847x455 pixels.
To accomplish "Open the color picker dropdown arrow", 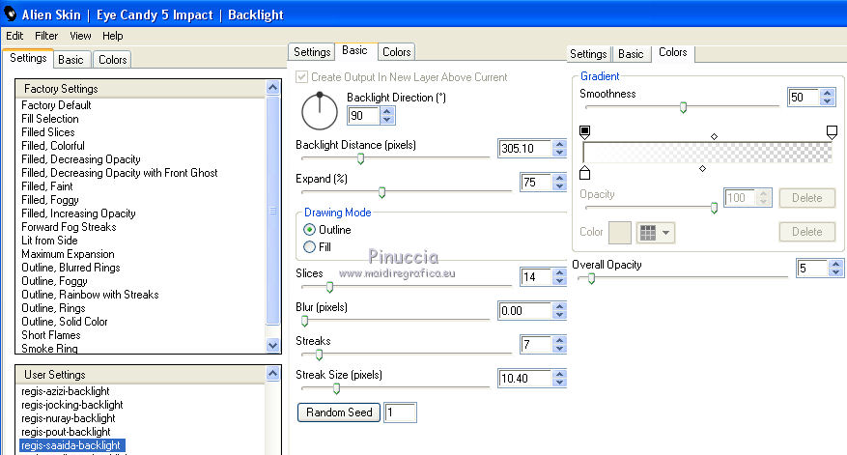I will (x=666, y=233).
